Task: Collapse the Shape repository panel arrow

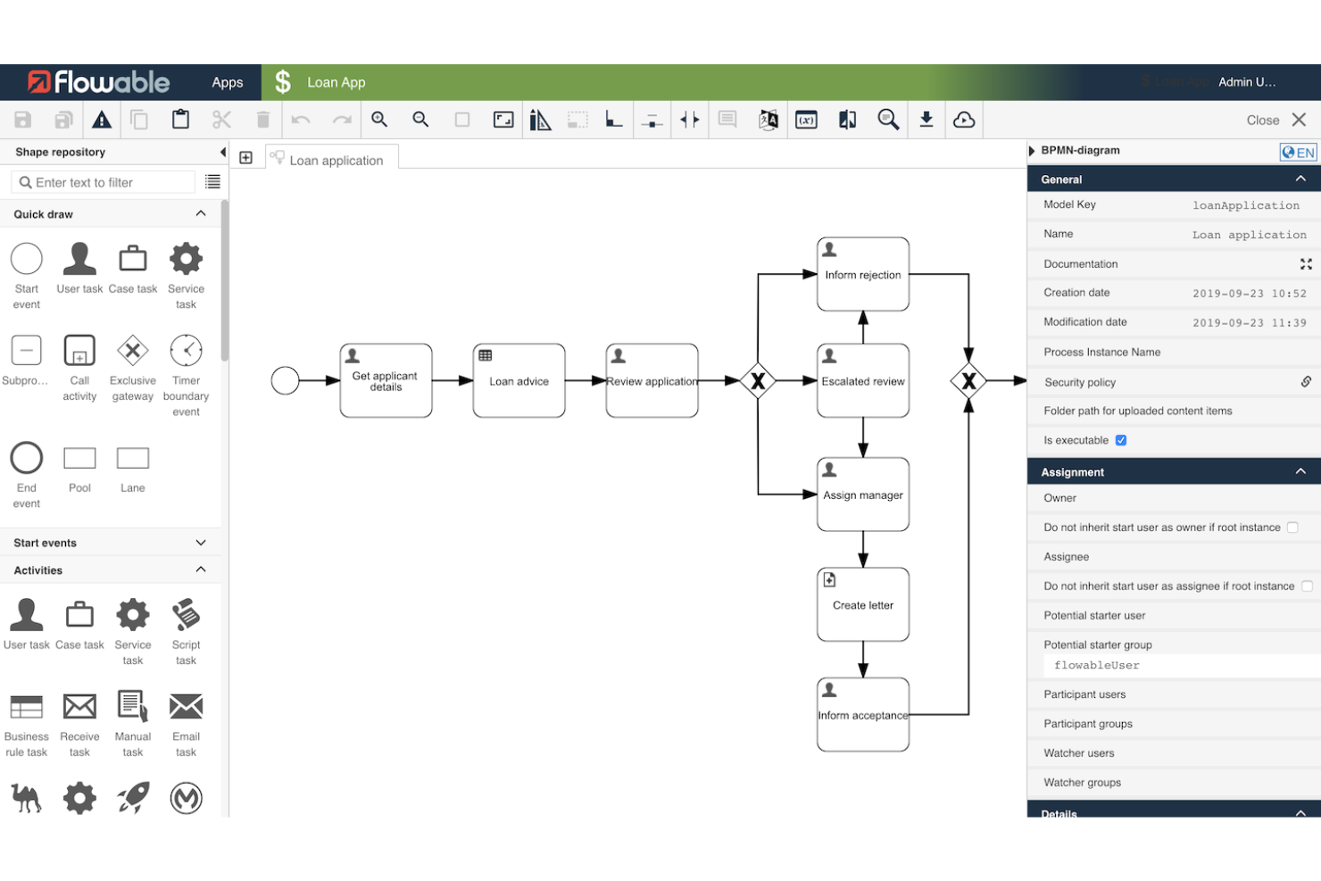Action: [222, 152]
